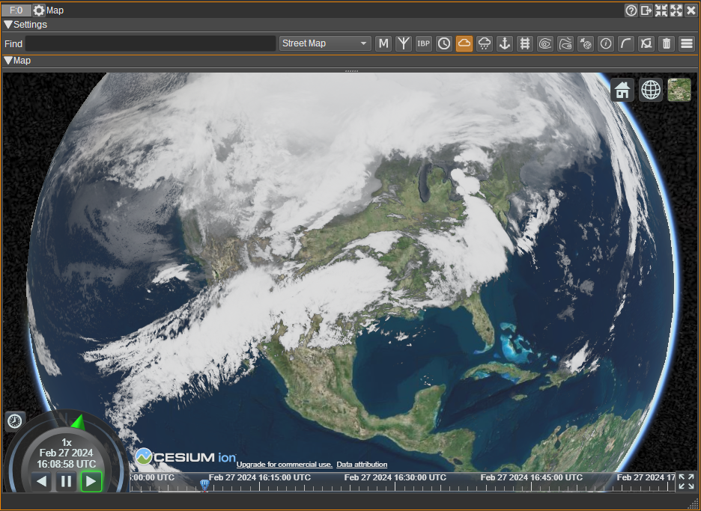Click Upgrade for commercial use link
The height and width of the screenshot is (511, 701).
[284, 465]
